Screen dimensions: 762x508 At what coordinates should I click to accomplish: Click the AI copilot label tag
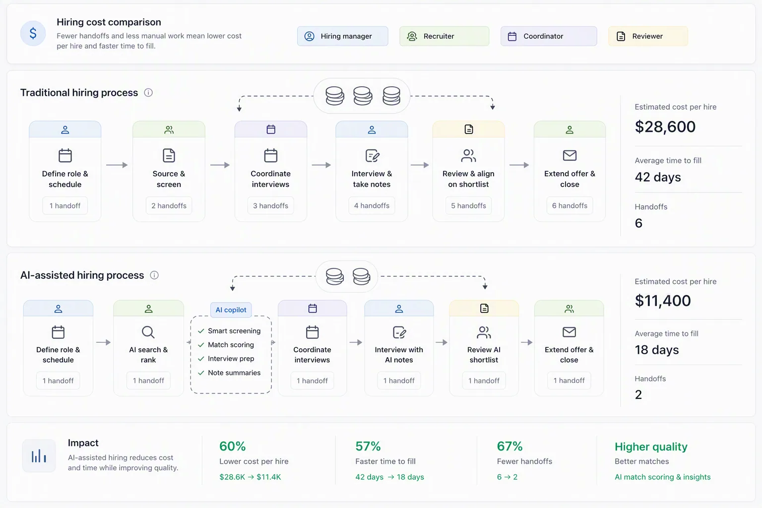[231, 310]
